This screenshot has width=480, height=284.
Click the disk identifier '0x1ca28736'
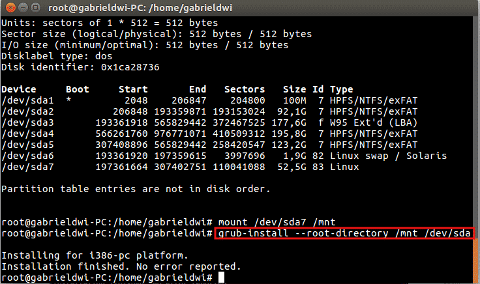pos(130,67)
